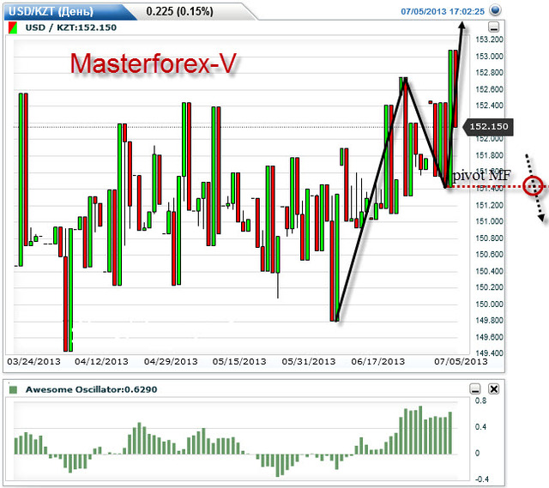Click the 152.800 price axis label

(x=489, y=72)
